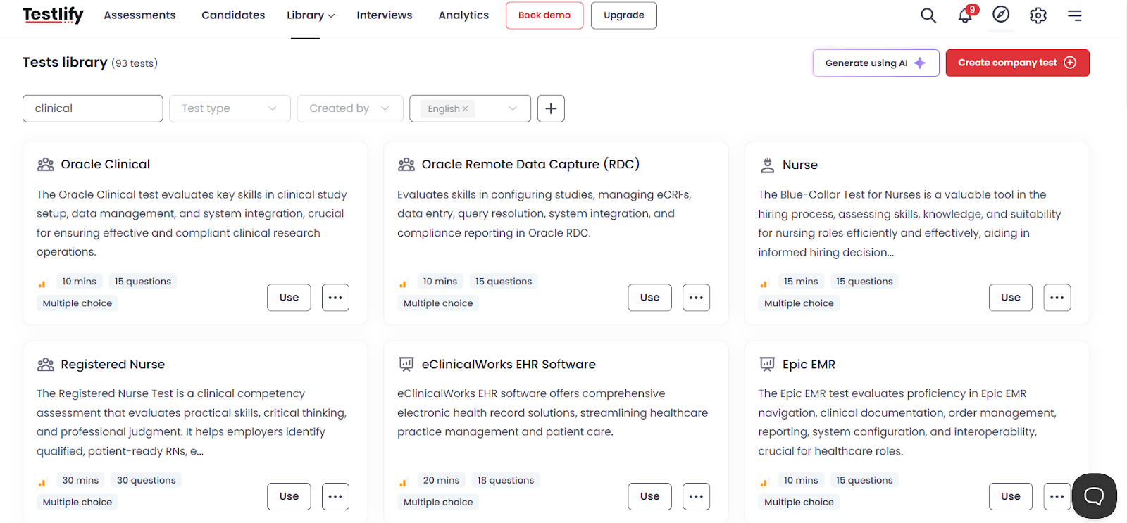Remove the English language filter chip
Image resolution: width=1127 pixels, height=523 pixels.
click(465, 108)
